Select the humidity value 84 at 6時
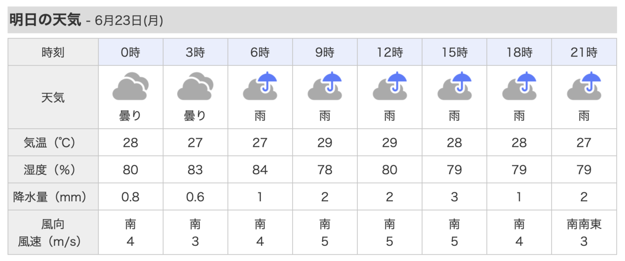The height and width of the screenshot is (261, 625). [260, 170]
